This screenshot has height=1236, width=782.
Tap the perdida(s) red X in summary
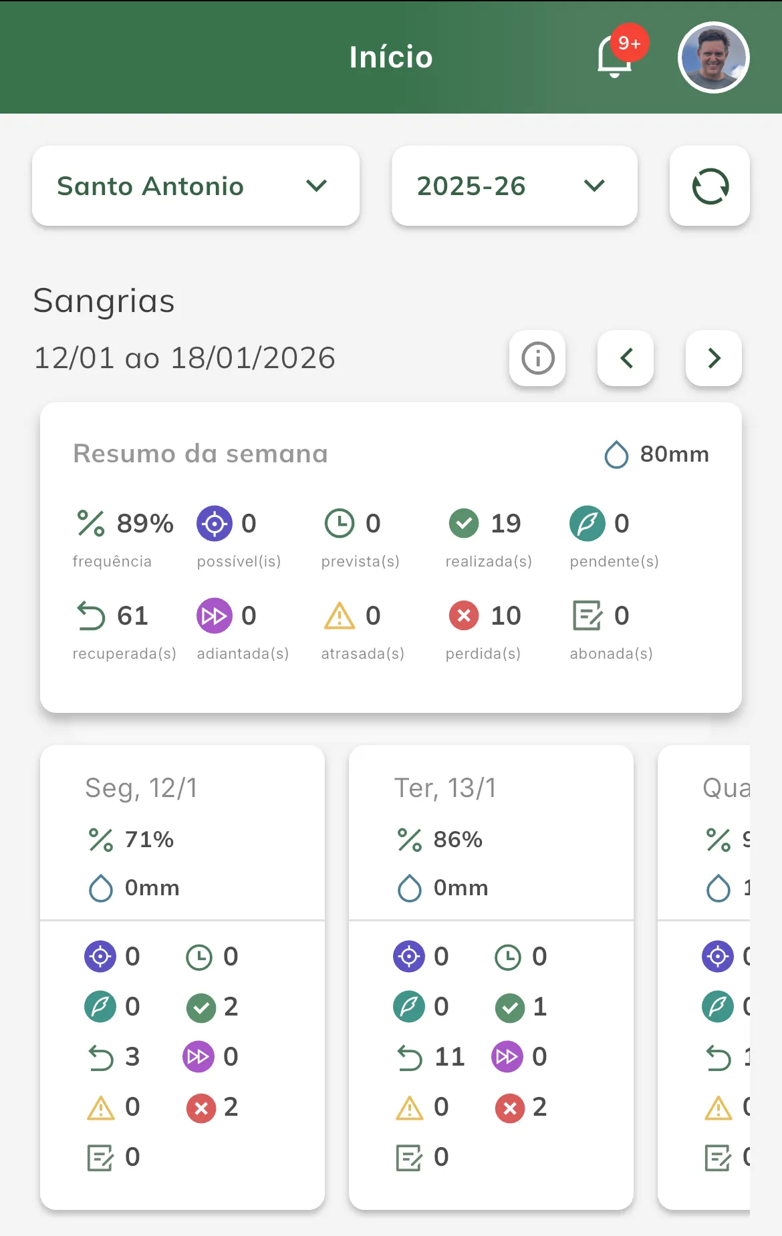[464, 615]
